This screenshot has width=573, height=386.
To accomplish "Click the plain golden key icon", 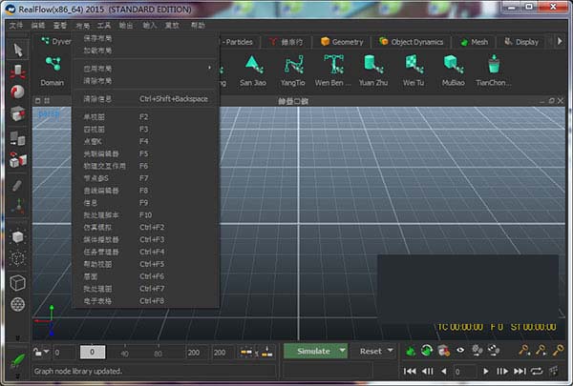I will [x=558, y=350].
